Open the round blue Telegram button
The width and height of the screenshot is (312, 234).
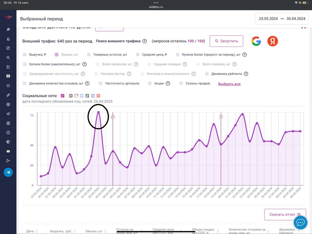8,172
